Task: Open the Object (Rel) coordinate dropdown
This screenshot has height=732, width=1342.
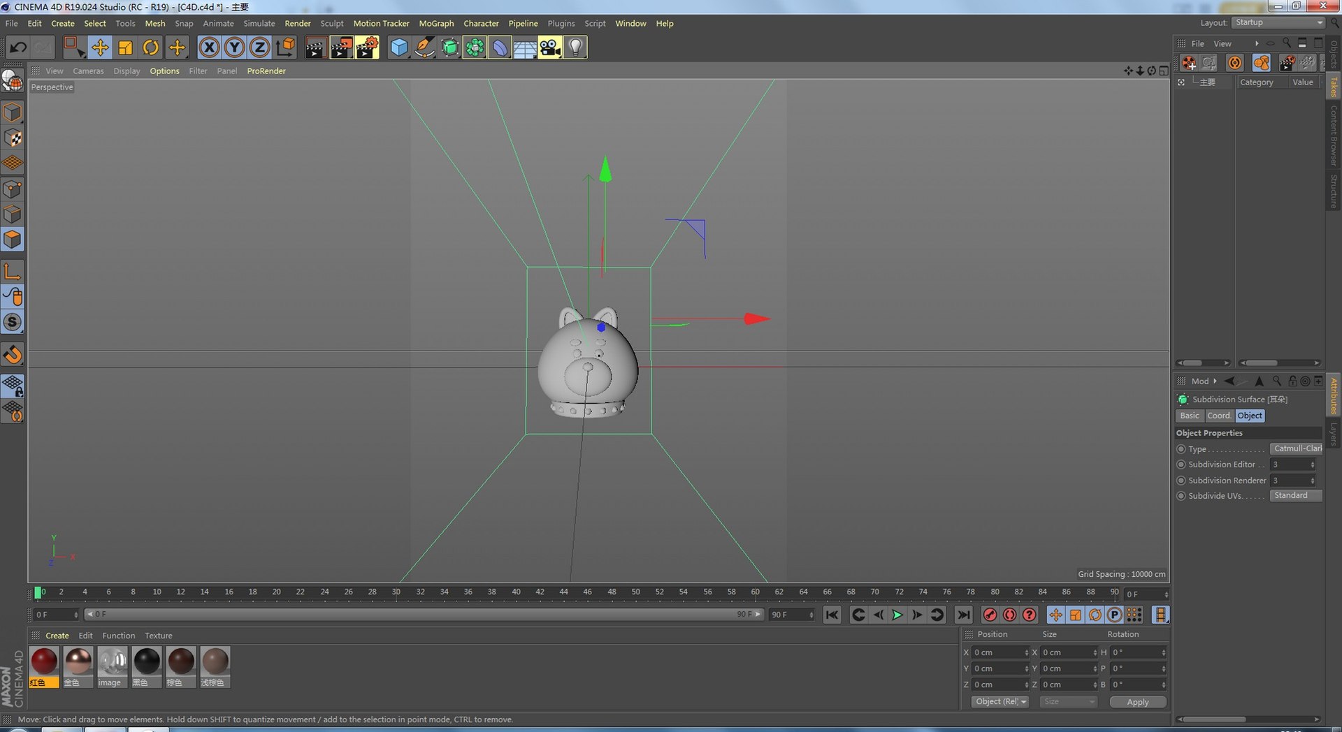Action: pyautogui.click(x=1000, y=702)
